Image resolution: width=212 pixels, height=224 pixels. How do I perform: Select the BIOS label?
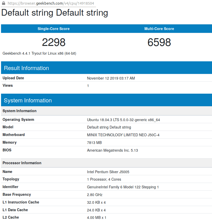pos(7,150)
